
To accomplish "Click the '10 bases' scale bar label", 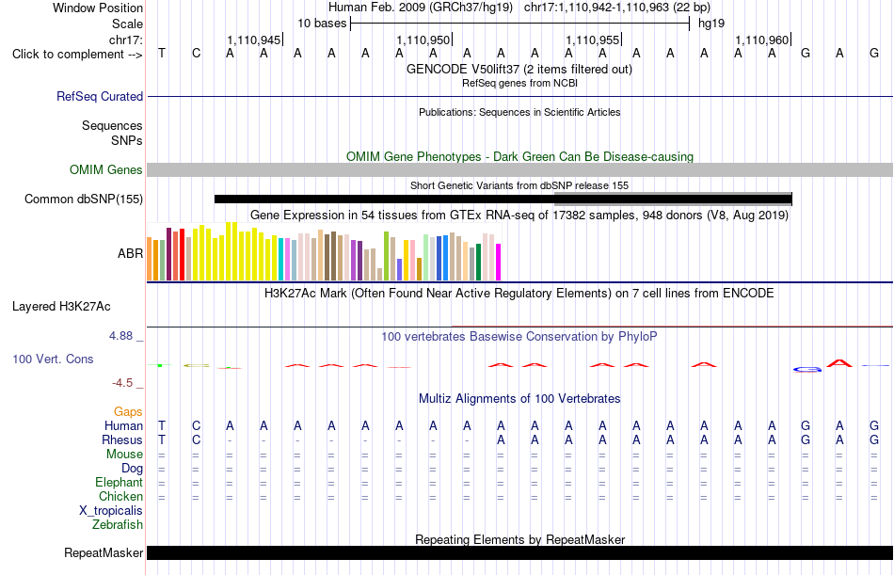I will point(322,24).
